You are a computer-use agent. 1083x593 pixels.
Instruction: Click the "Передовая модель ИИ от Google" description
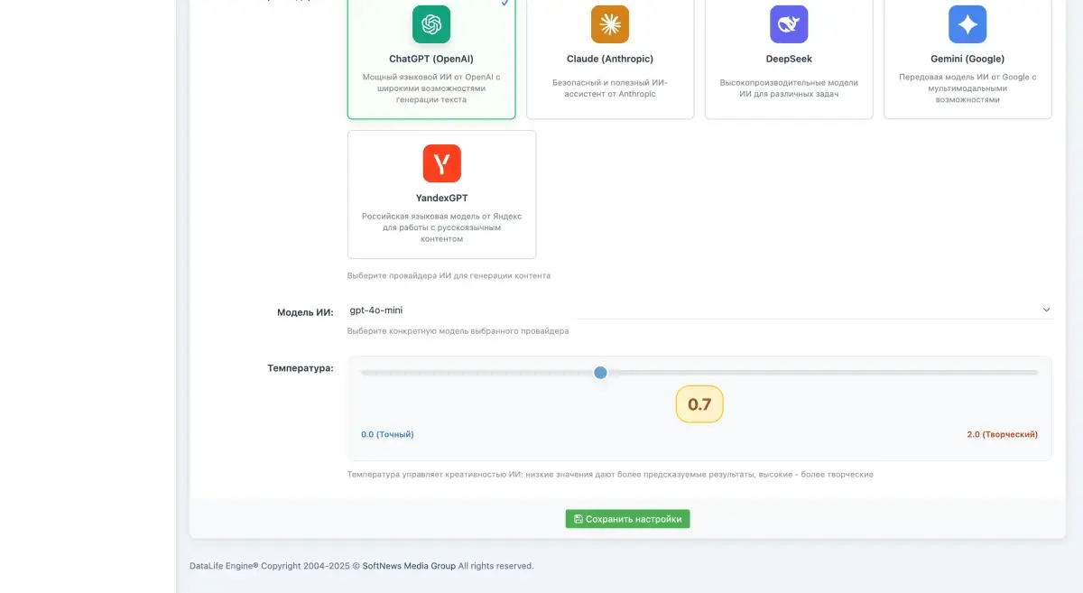[967, 88]
